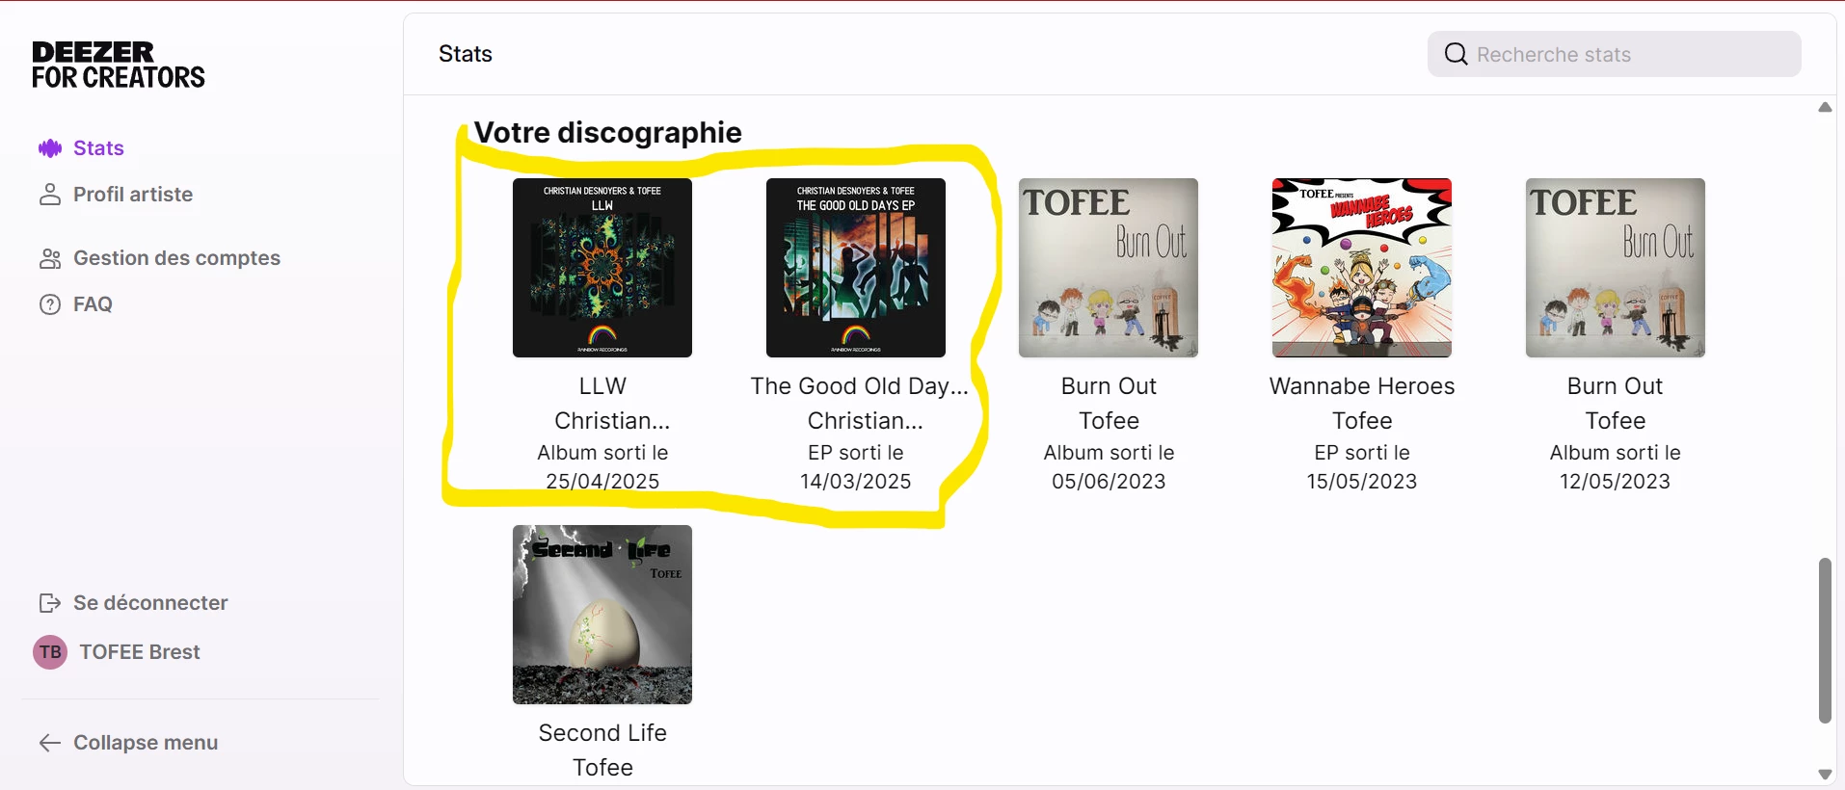Open Profil artiste in sidebar

click(116, 195)
